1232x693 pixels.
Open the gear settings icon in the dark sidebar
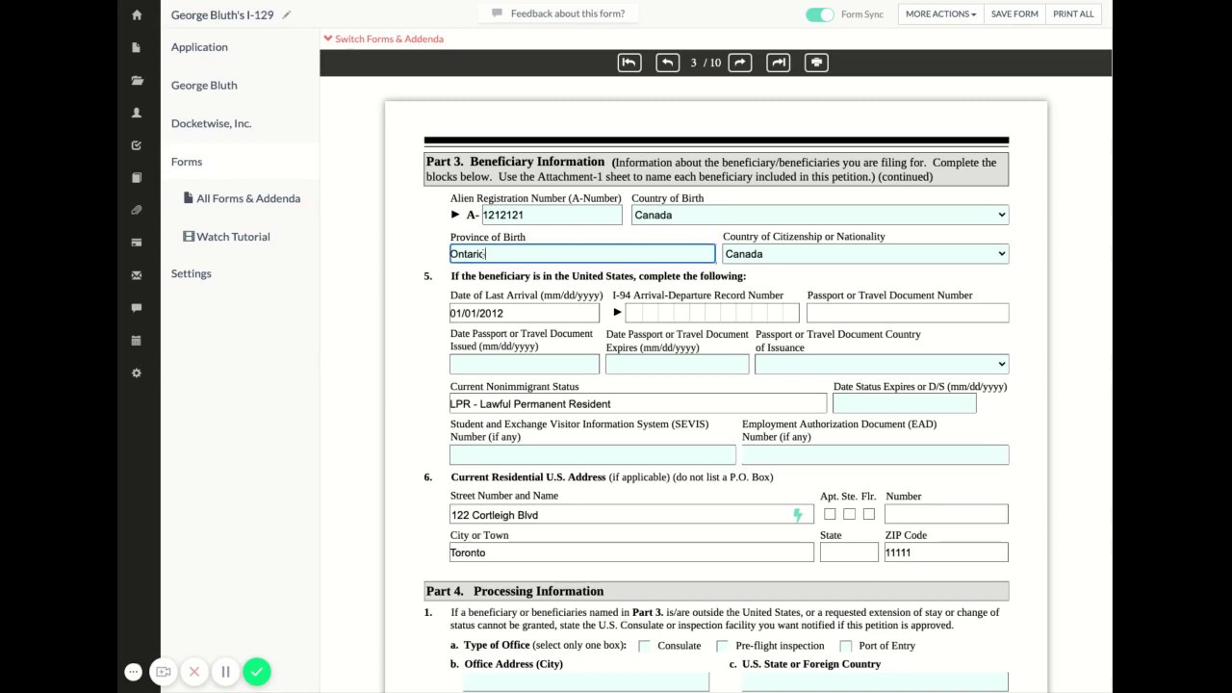137,373
